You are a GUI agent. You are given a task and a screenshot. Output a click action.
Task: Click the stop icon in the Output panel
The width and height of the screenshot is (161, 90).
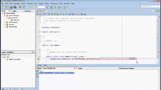(x=37, y=74)
